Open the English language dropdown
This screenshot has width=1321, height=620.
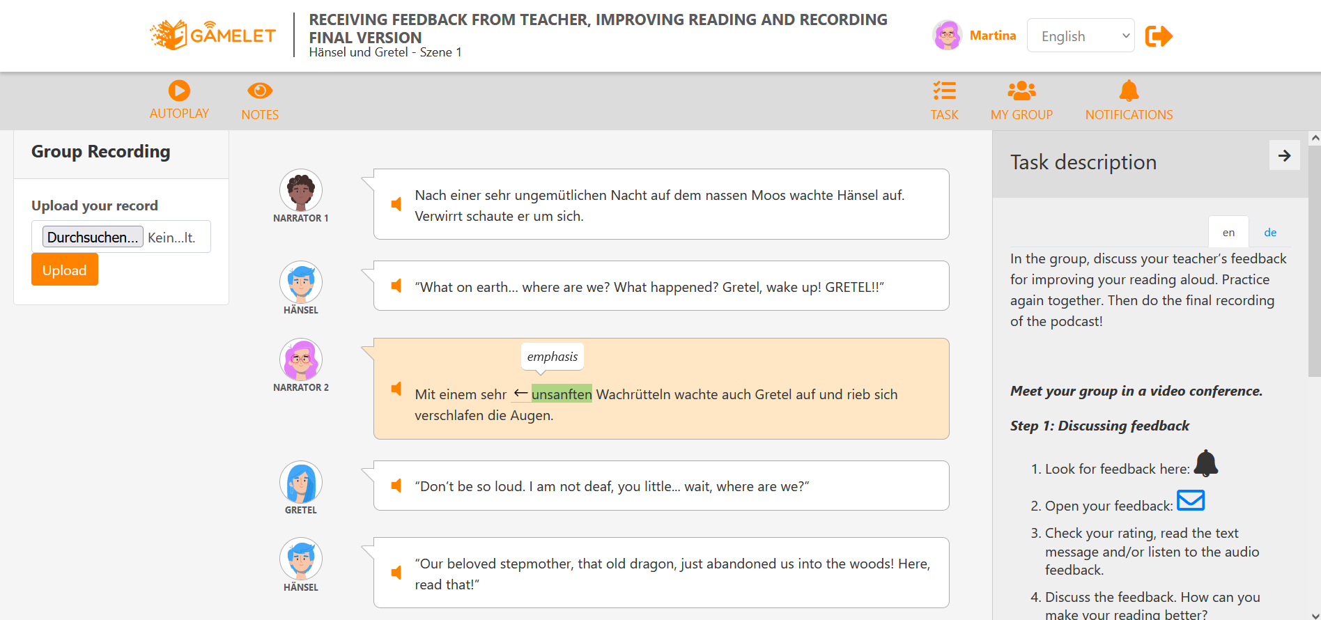pyautogui.click(x=1081, y=36)
